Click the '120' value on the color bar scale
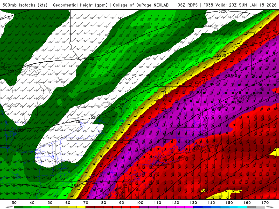Viewport: 279px width, 209px height. pos(175,203)
